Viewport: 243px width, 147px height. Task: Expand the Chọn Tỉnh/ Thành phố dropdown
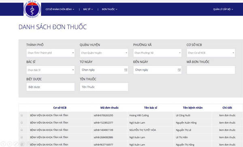[51, 53]
